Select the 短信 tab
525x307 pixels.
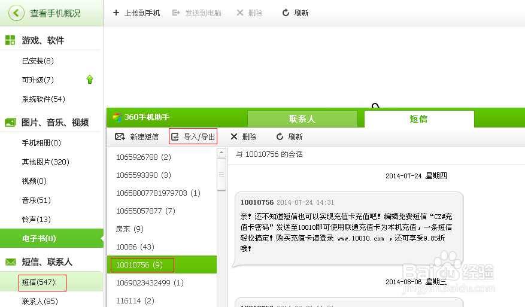[x=419, y=119]
